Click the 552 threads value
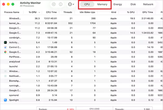163x110 pixels. pyautogui.click(x=70, y=23)
